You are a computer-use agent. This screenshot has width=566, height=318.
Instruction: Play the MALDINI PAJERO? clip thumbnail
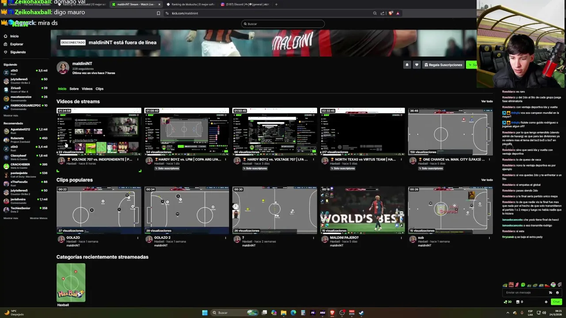click(x=363, y=210)
